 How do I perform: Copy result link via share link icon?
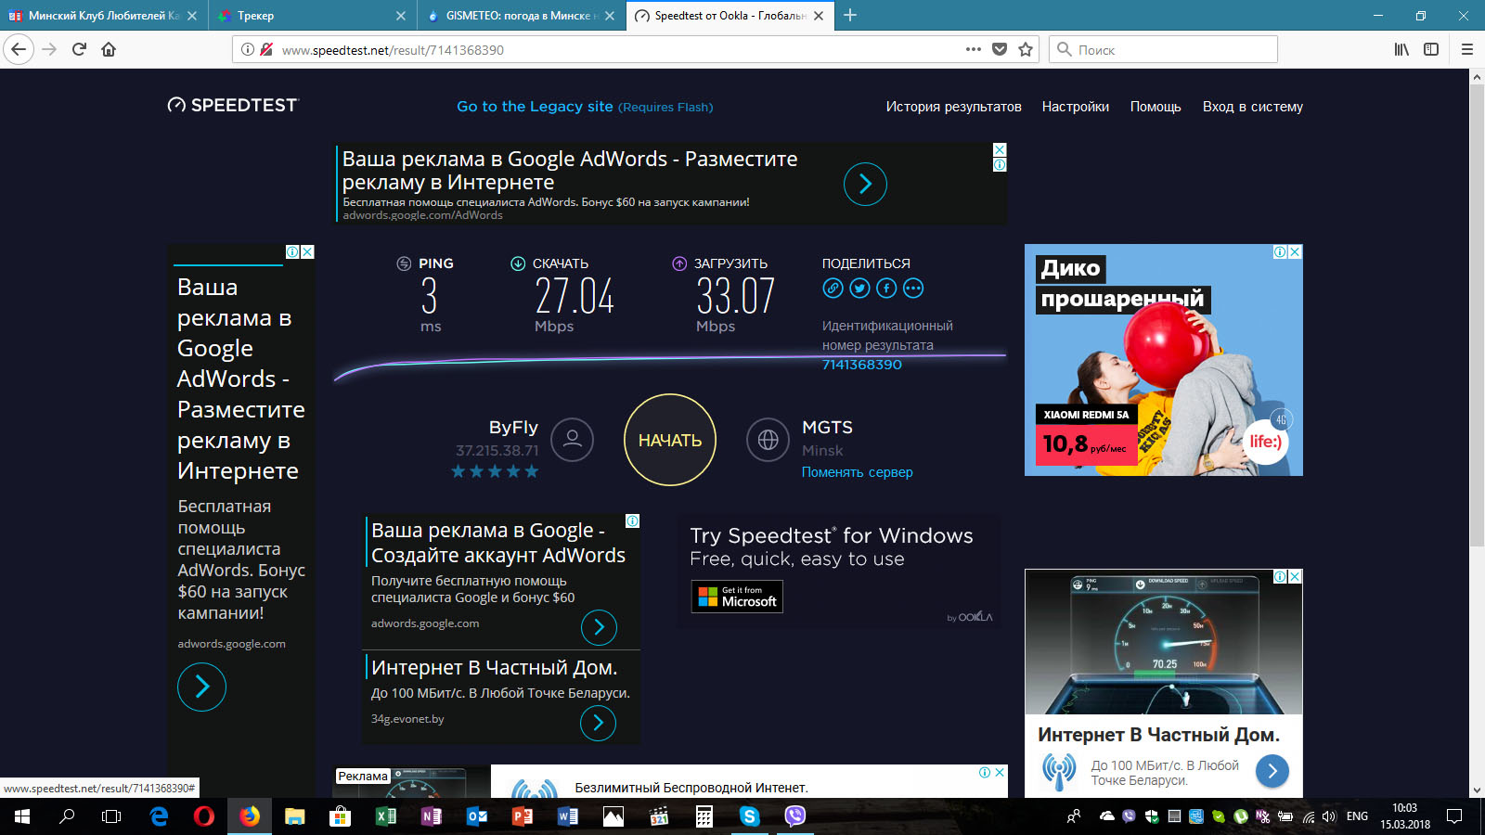tap(833, 289)
